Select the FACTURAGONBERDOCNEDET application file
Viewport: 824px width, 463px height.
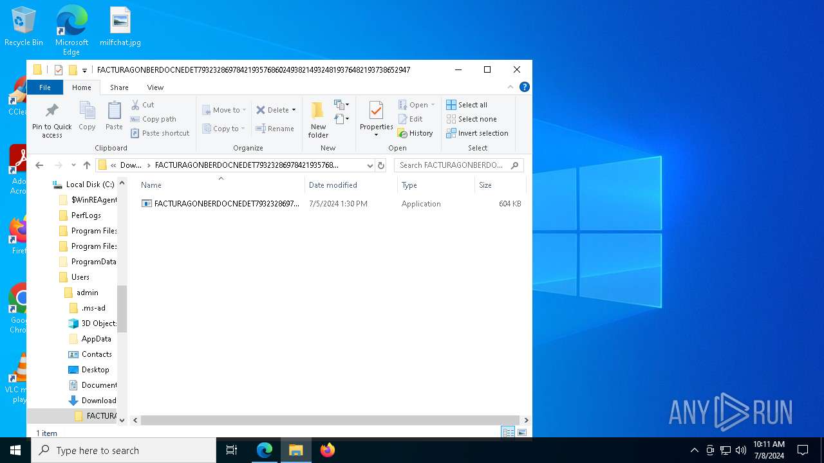pos(331,204)
